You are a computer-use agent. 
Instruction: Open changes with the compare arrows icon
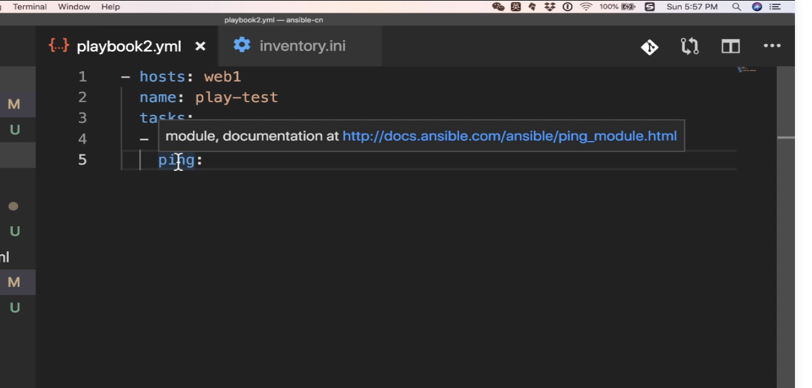coord(690,47)
